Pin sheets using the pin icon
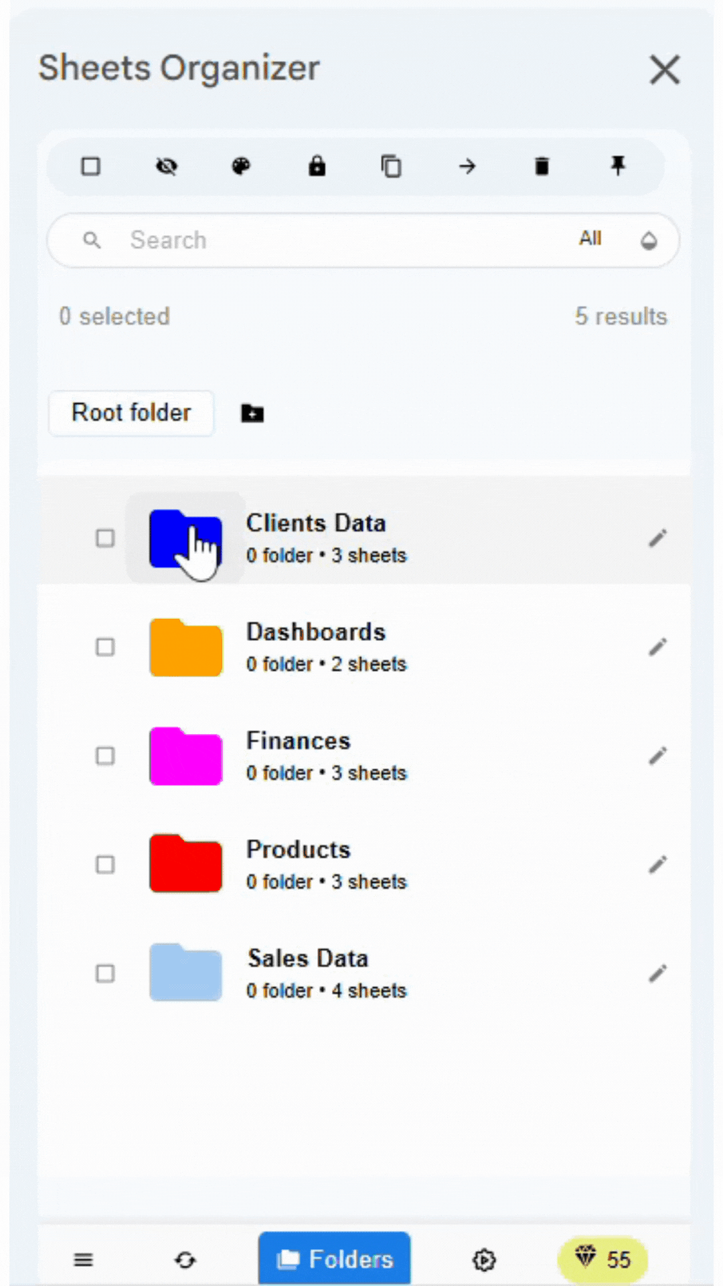Image resolution: width=723 pixels, height=1286 pixels. click(x=617, y=166)
